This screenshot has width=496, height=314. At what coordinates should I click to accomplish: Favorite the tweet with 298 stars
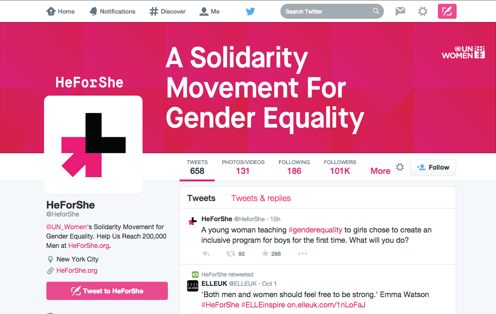click(265, 254)
